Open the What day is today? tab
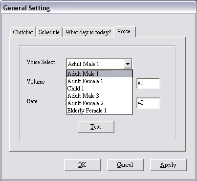197x181 pixels. (x=88, y=32)
